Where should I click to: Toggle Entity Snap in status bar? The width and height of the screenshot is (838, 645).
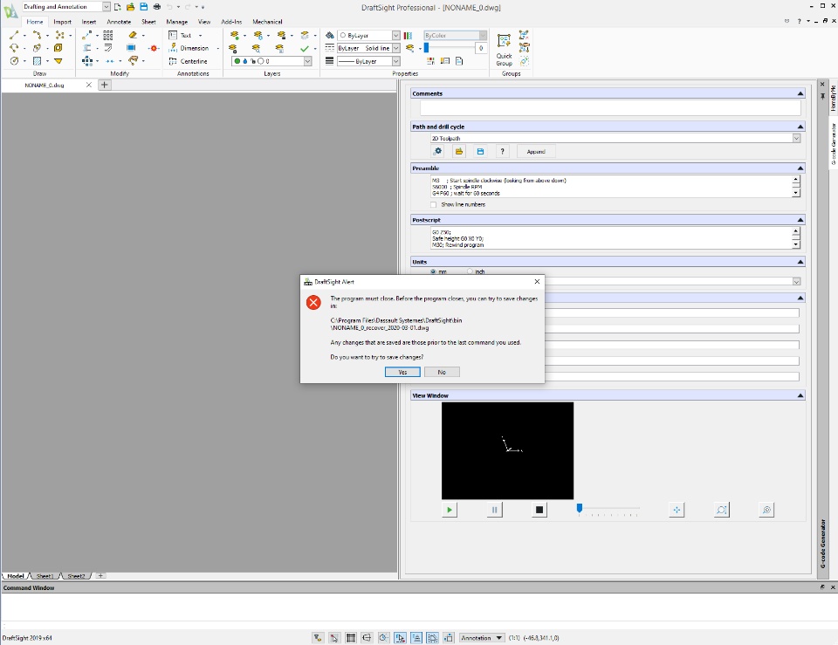pos(400,637)
